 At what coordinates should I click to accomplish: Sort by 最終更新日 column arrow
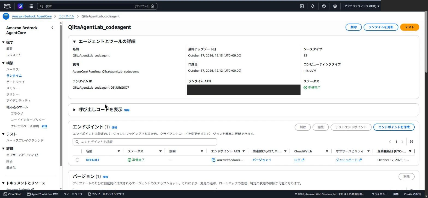pos(410,151)
